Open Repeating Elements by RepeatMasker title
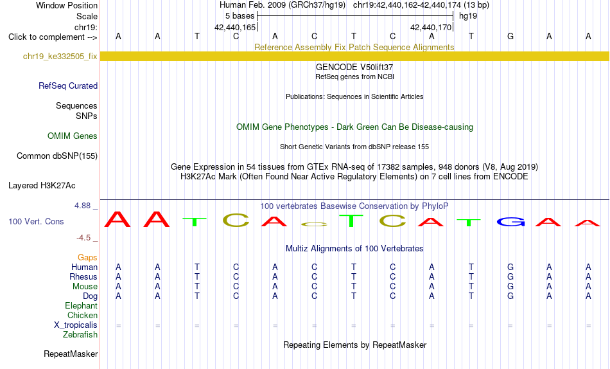The height and width of the screenshot is (369, 610). pos(354,345)
